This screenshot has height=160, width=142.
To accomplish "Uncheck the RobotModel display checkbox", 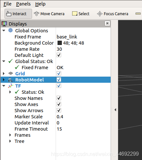I will [x=59, y=80].
